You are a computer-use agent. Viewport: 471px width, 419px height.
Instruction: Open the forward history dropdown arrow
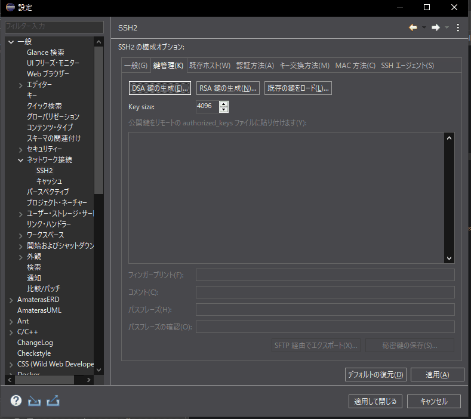[447, 27]
